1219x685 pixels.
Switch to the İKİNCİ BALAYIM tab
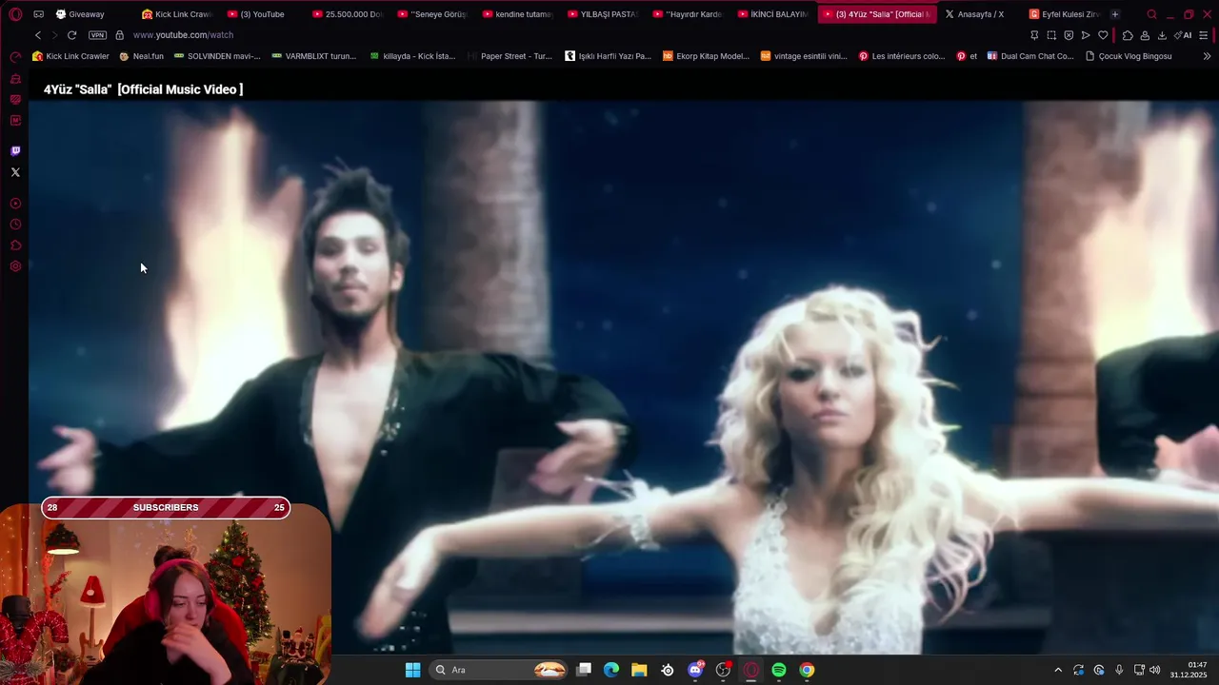click(773, 14)
